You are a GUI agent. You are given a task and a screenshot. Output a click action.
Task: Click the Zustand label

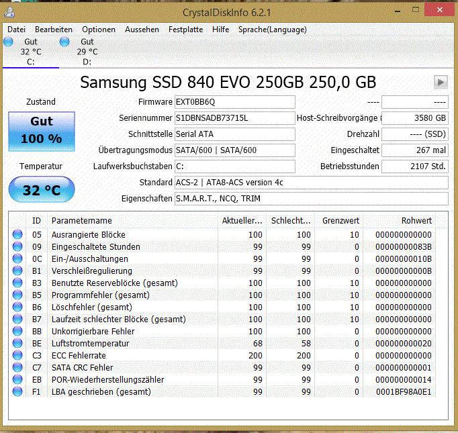[41, 102]
